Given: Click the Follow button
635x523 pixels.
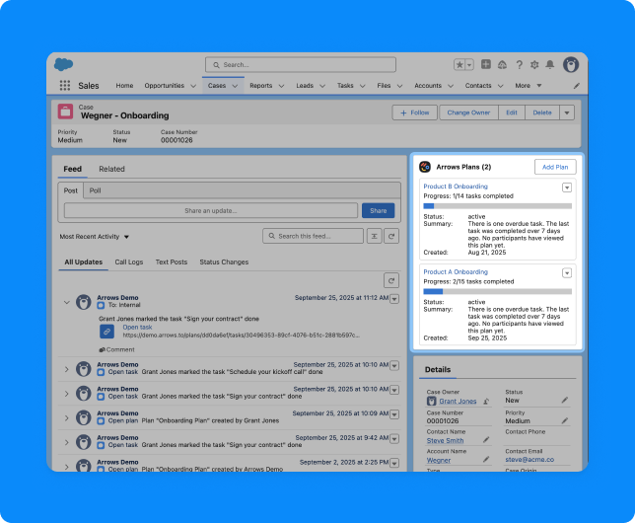Looking at the screenshot, I should coord(415,112).
